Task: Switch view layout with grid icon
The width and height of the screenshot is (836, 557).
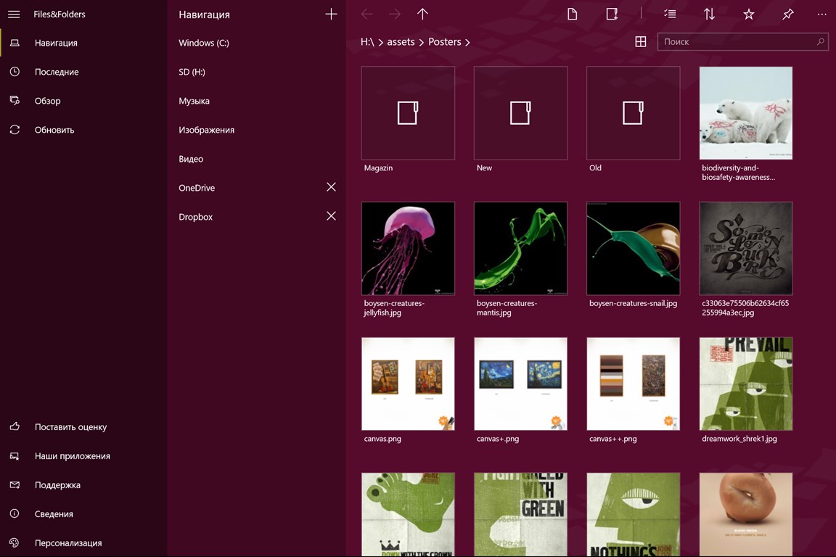Action: 640,42
